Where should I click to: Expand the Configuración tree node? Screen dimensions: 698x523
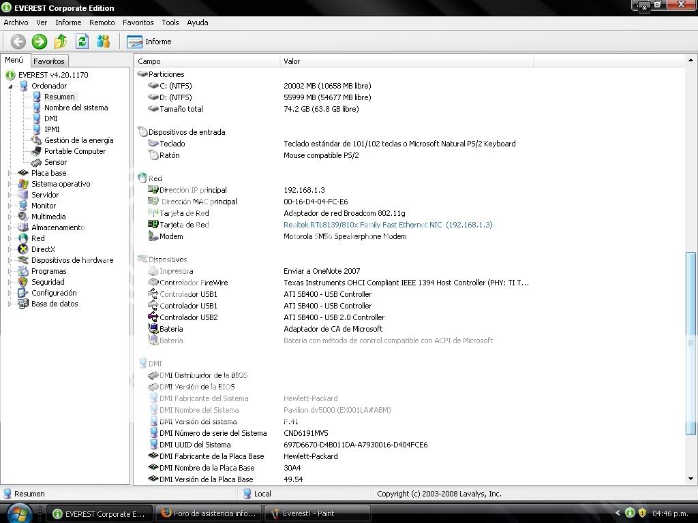coord(10,293)
